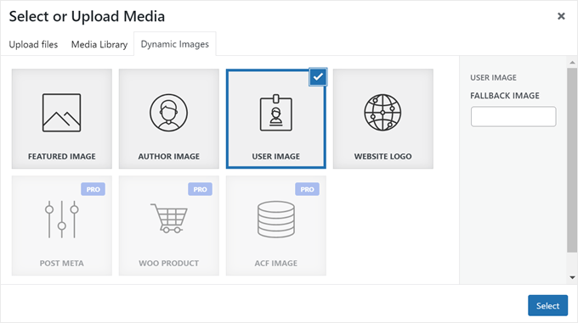
Task: Focus the Fallback Image input field
Action: click(x=513, y=116)
